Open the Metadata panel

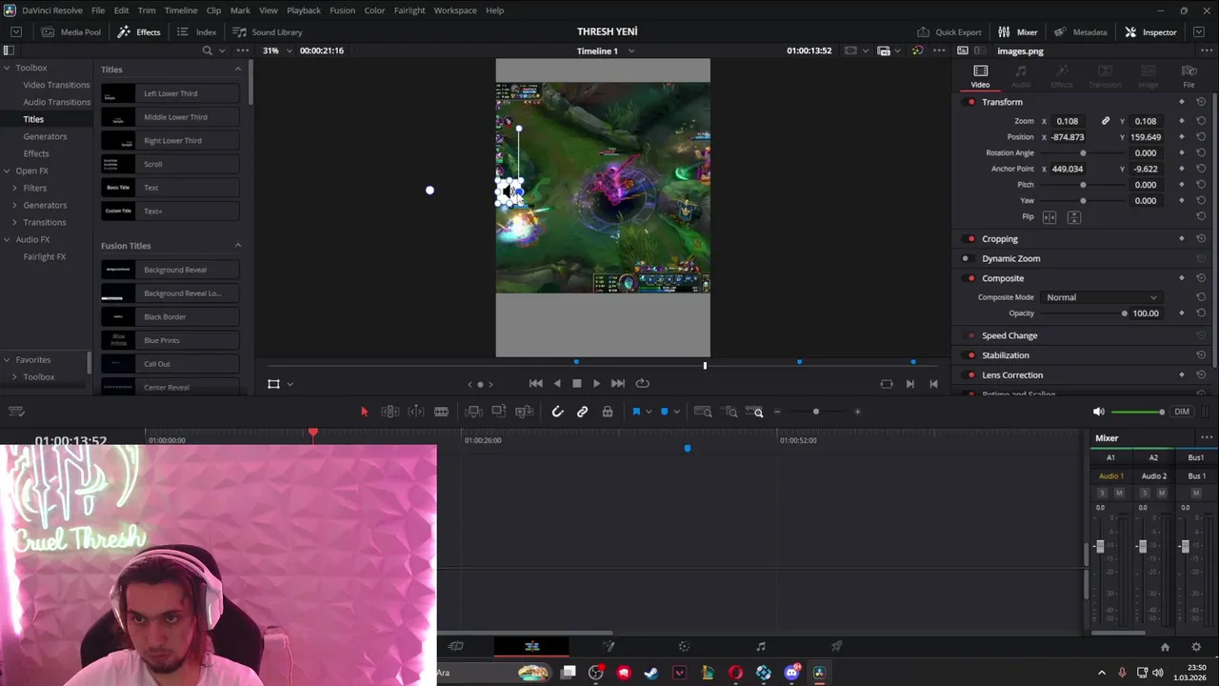tap(1080, 32)
